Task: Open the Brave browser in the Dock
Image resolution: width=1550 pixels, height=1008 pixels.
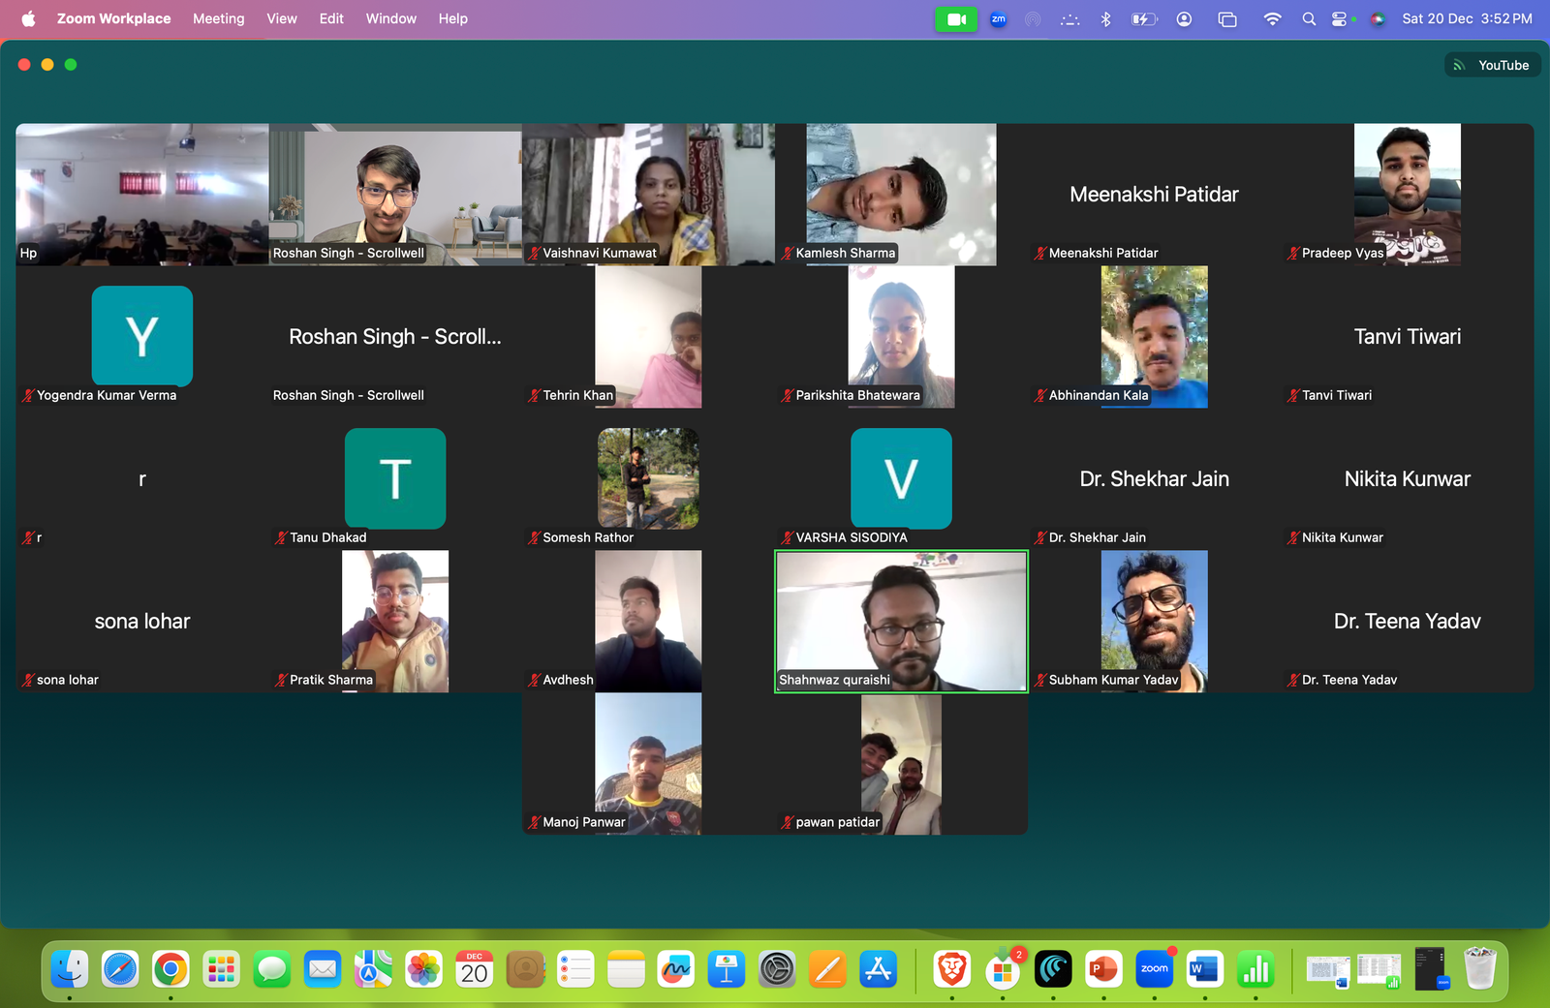Action: point(952,969)
